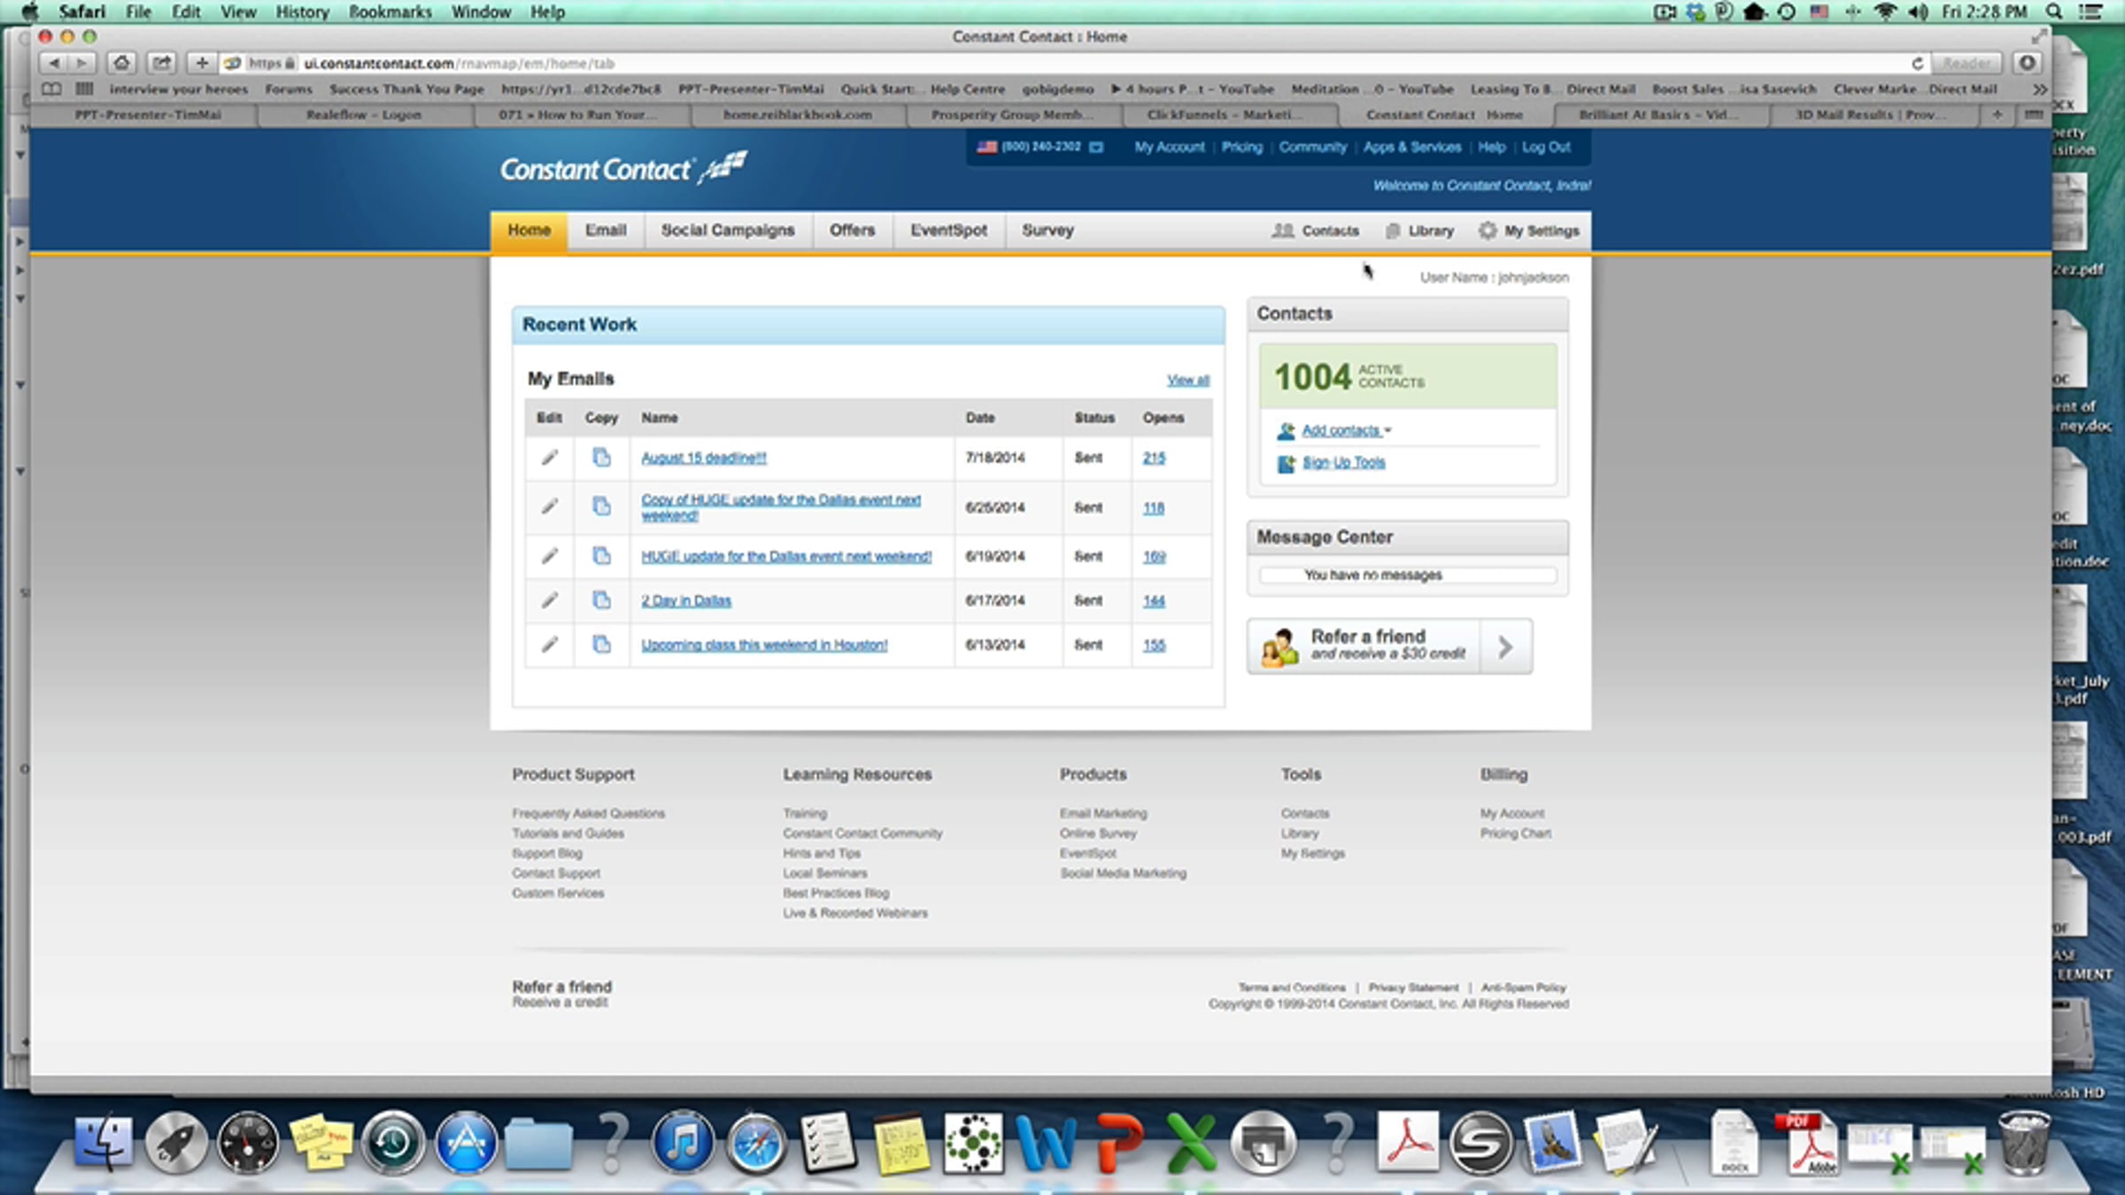
Task: Click the Refer a friend arrow chevron
Action: click(1505, 647)
